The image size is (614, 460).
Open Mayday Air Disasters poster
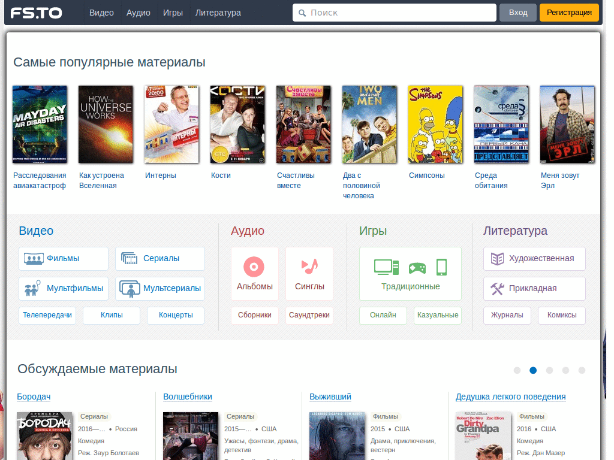click(40, 125)
